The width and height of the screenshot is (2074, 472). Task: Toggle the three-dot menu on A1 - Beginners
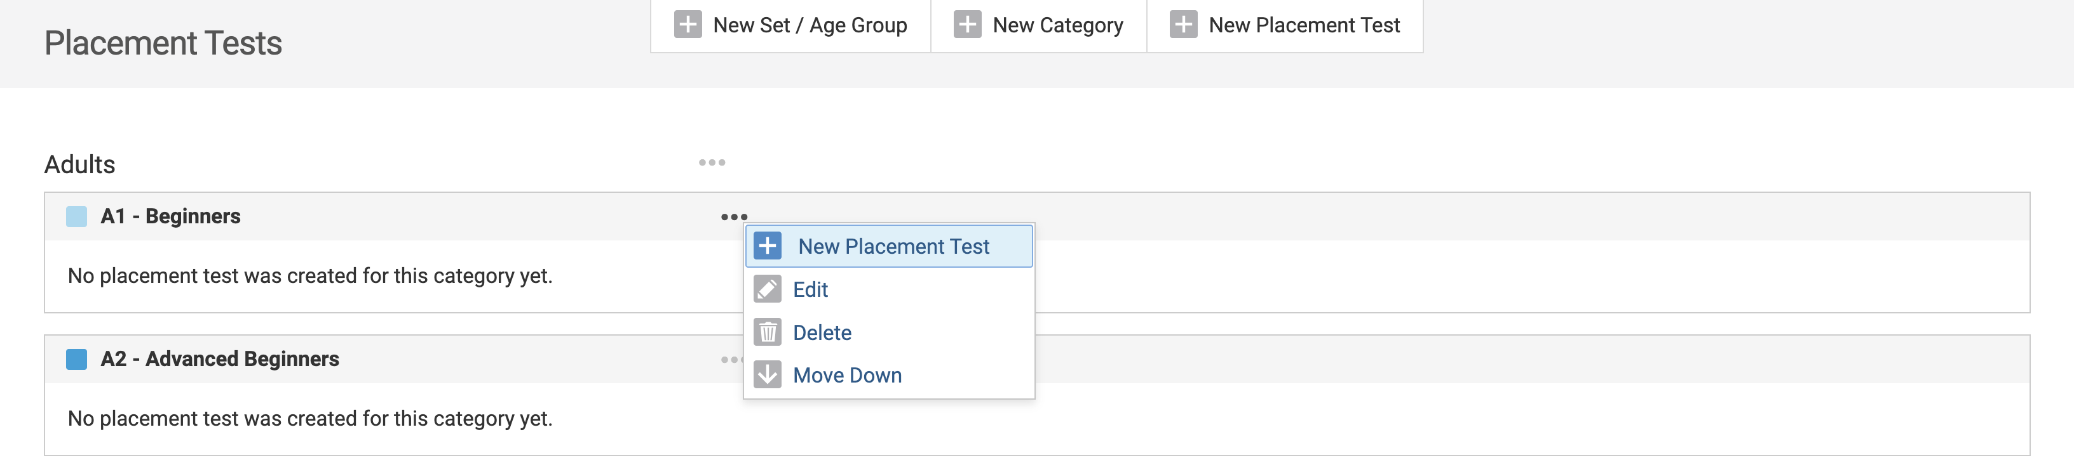pos(733,217)
